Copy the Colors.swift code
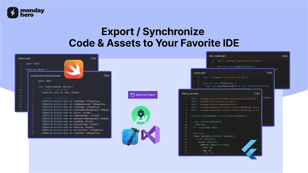 coord(93,58)
